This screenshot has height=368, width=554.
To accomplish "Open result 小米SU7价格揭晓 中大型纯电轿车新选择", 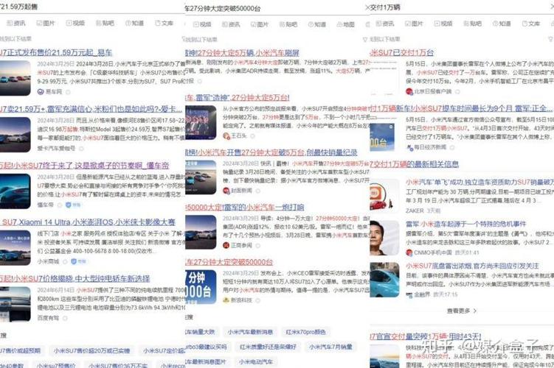I will (75, 278).
